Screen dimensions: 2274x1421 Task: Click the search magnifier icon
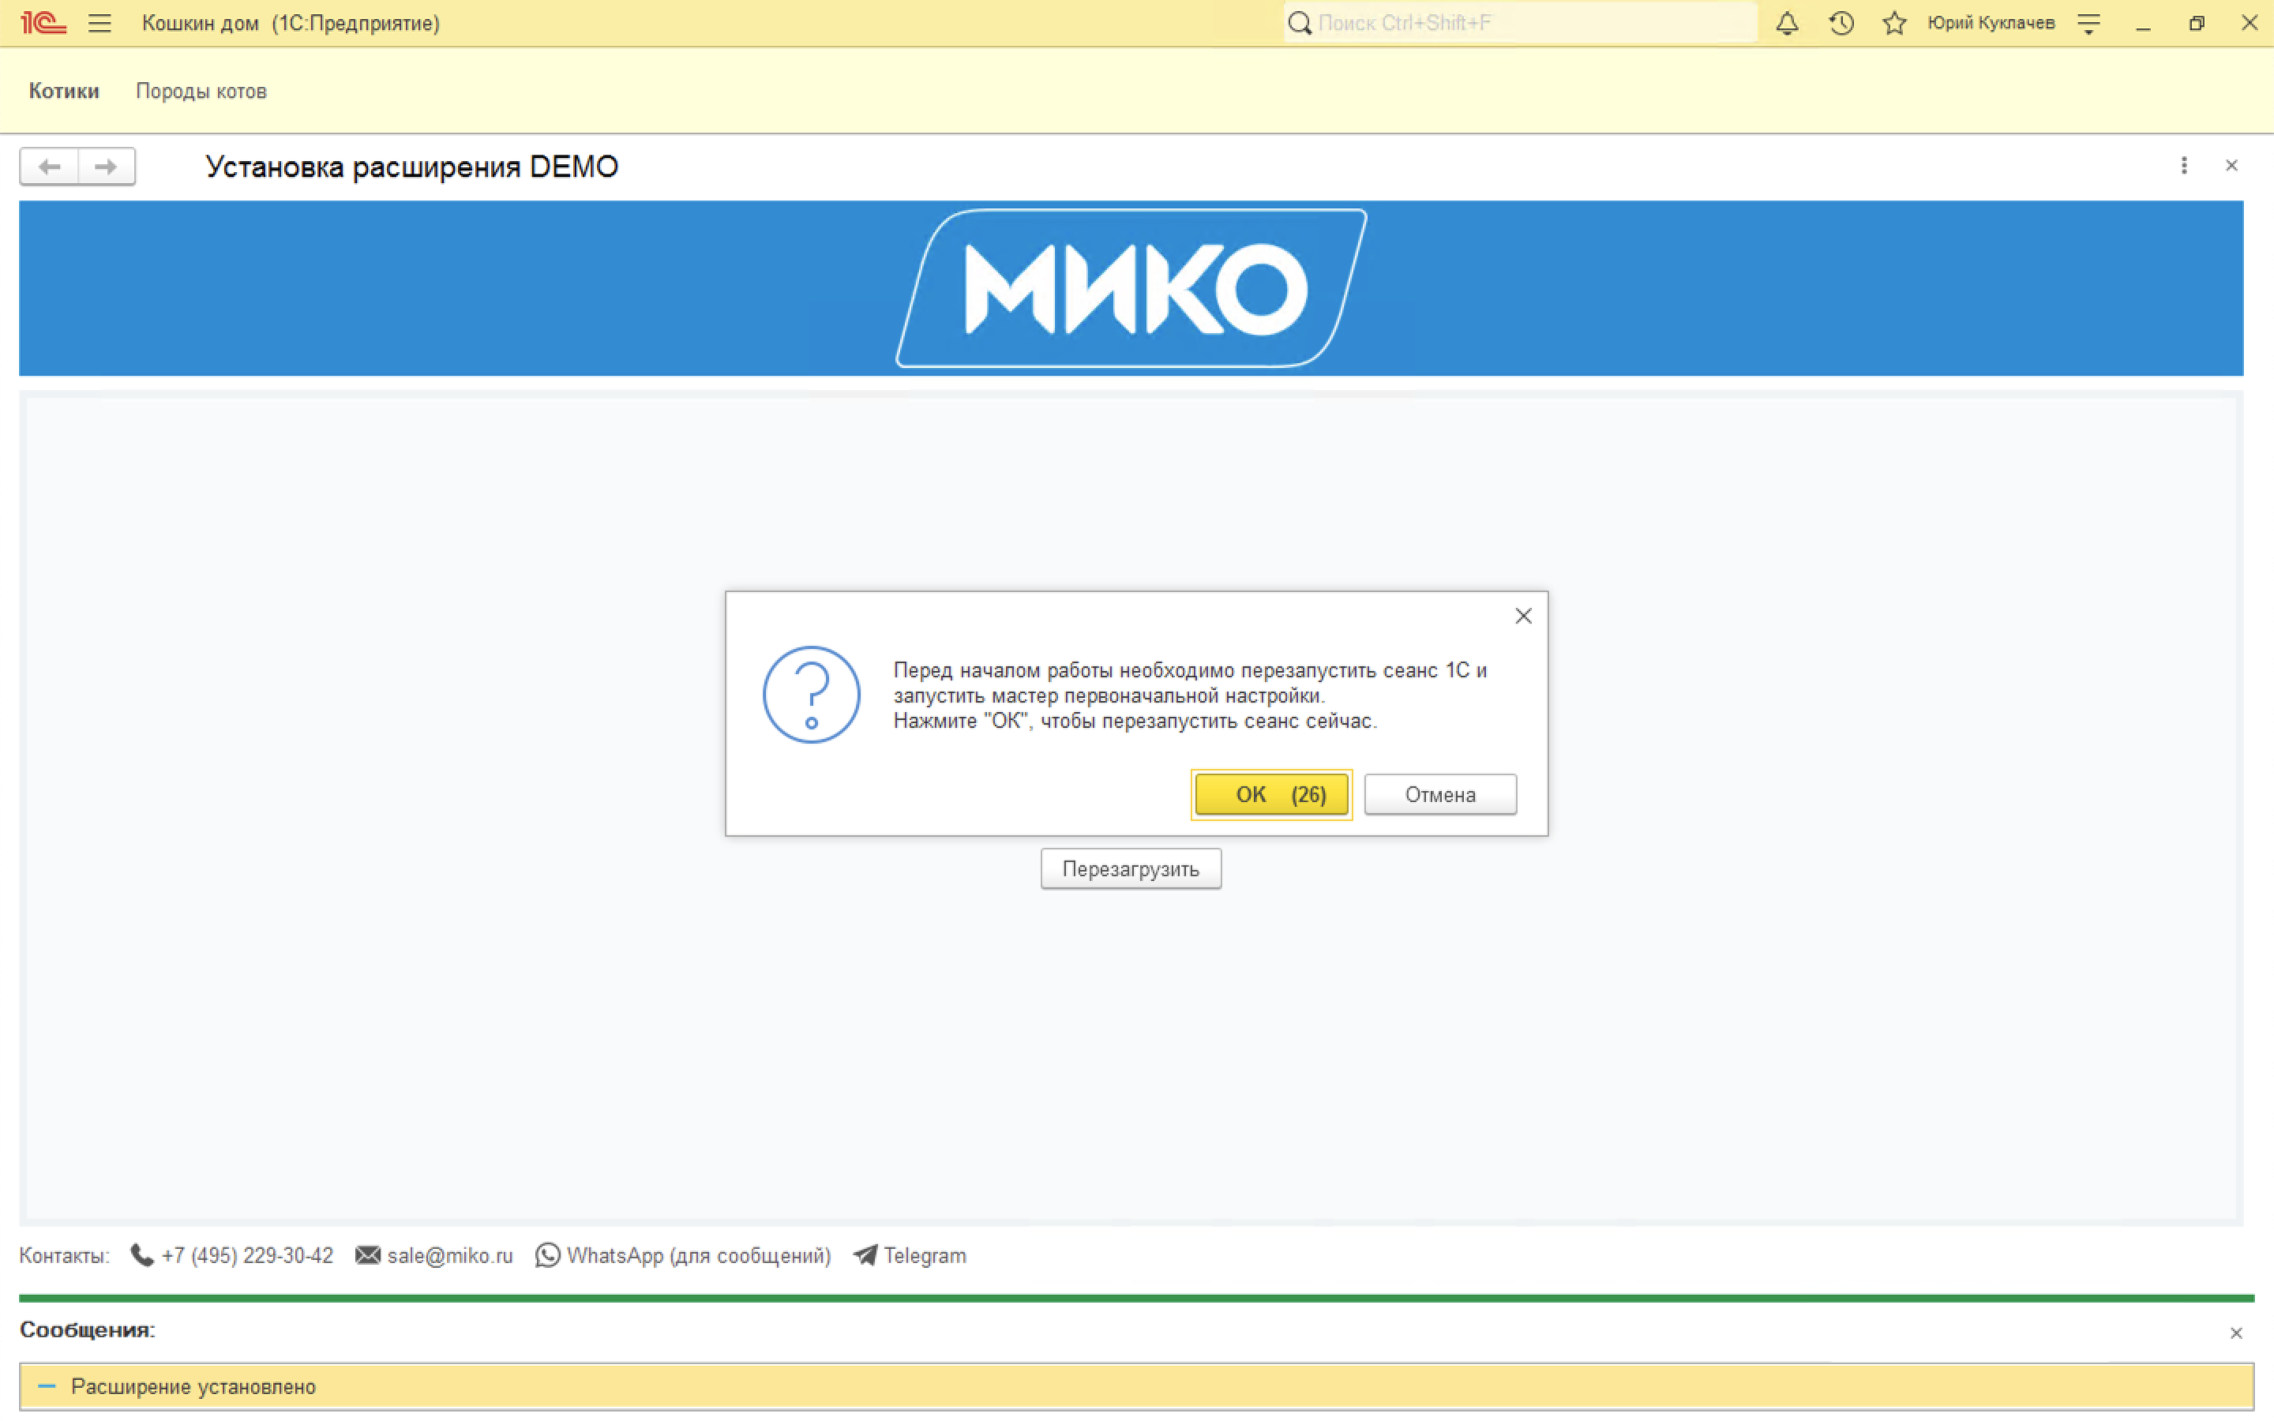(x=1300, y=23)
